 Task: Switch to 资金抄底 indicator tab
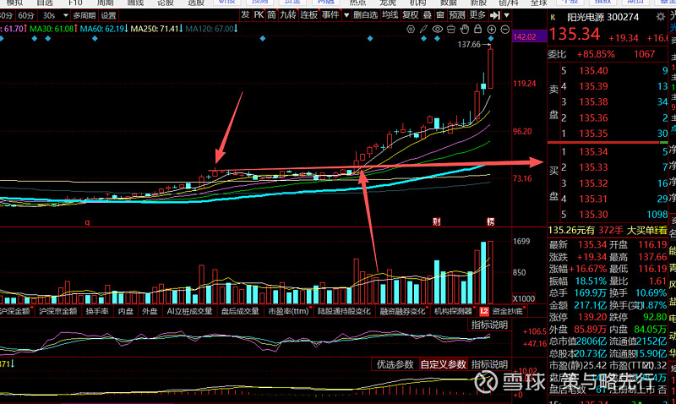point(507,311)
